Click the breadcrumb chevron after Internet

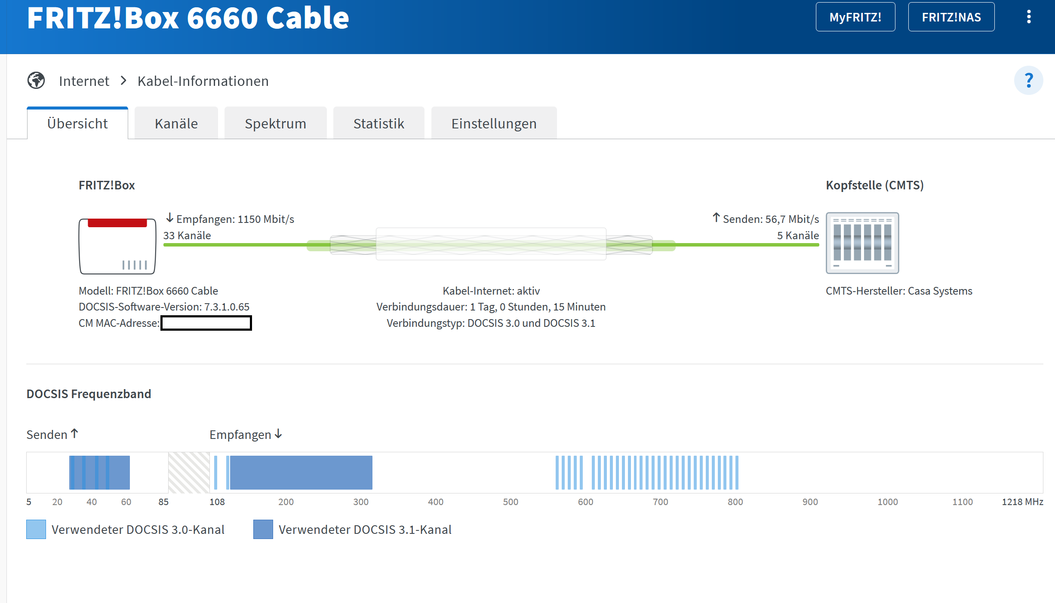[123, 81]
